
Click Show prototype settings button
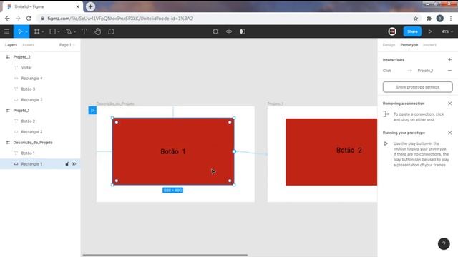[x=417, y=87]
